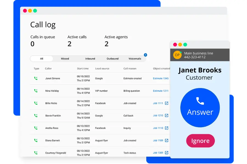Click the Estimate created call reason
Screen dimensions: 247x164
click(x=133, y=78)
